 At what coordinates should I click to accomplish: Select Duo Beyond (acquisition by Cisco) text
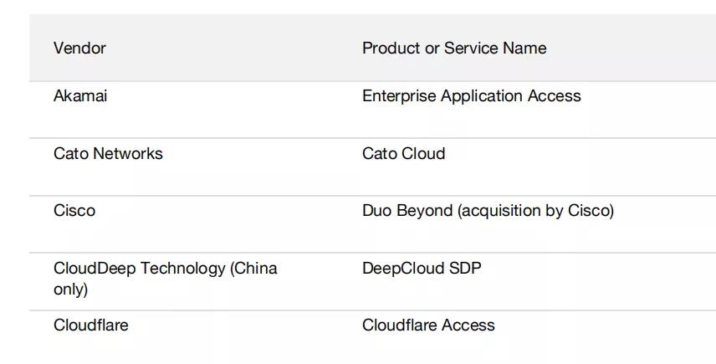coord(488,211)
